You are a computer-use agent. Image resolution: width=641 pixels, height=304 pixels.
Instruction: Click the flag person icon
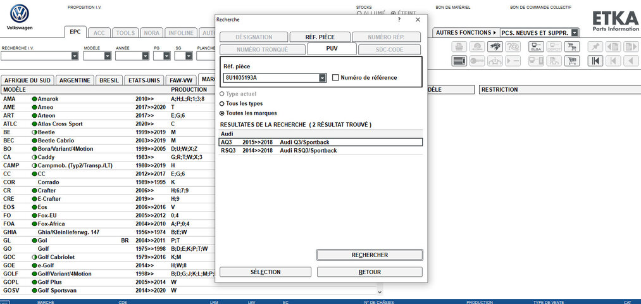[554, 61]
